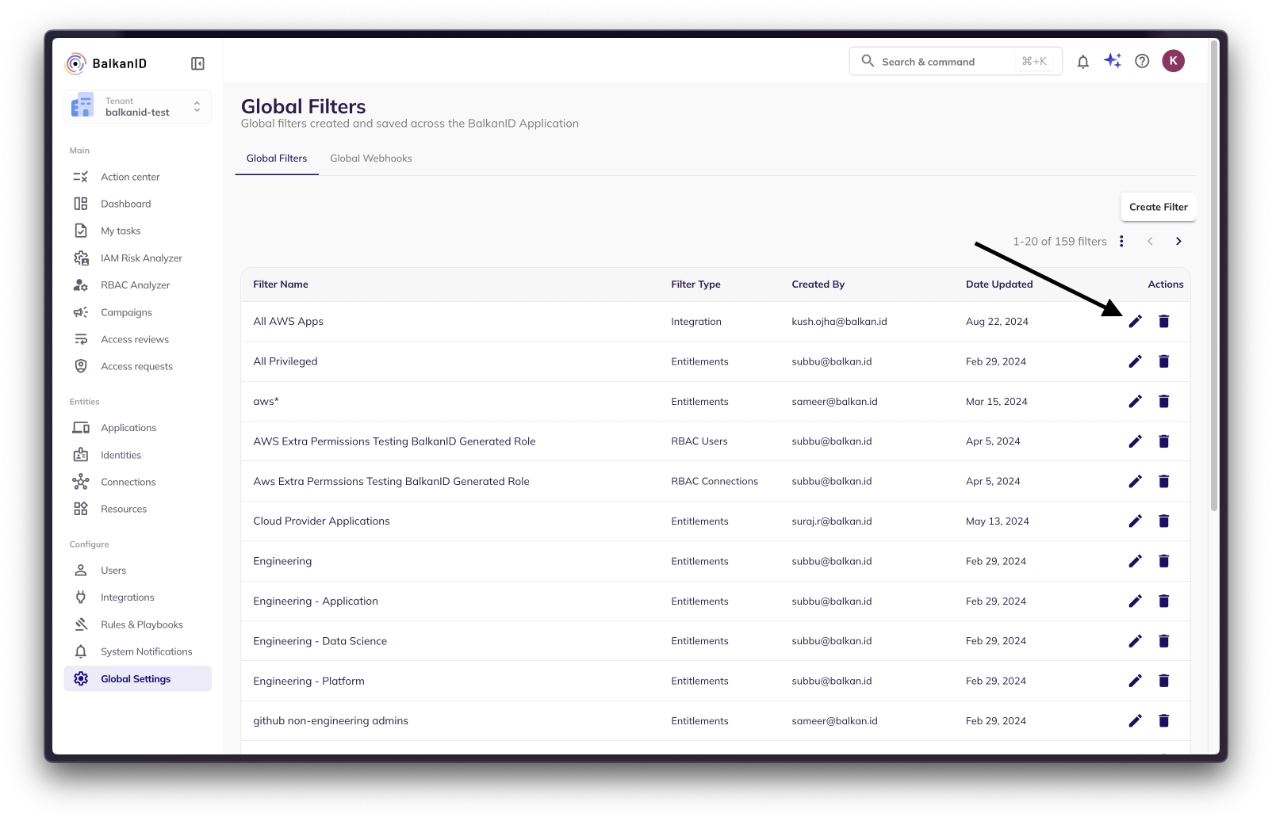Open Rules & Playbooks from sidebar
Image resolution: width=1272 pixels, height=821 pixels.
coord(141,624)
